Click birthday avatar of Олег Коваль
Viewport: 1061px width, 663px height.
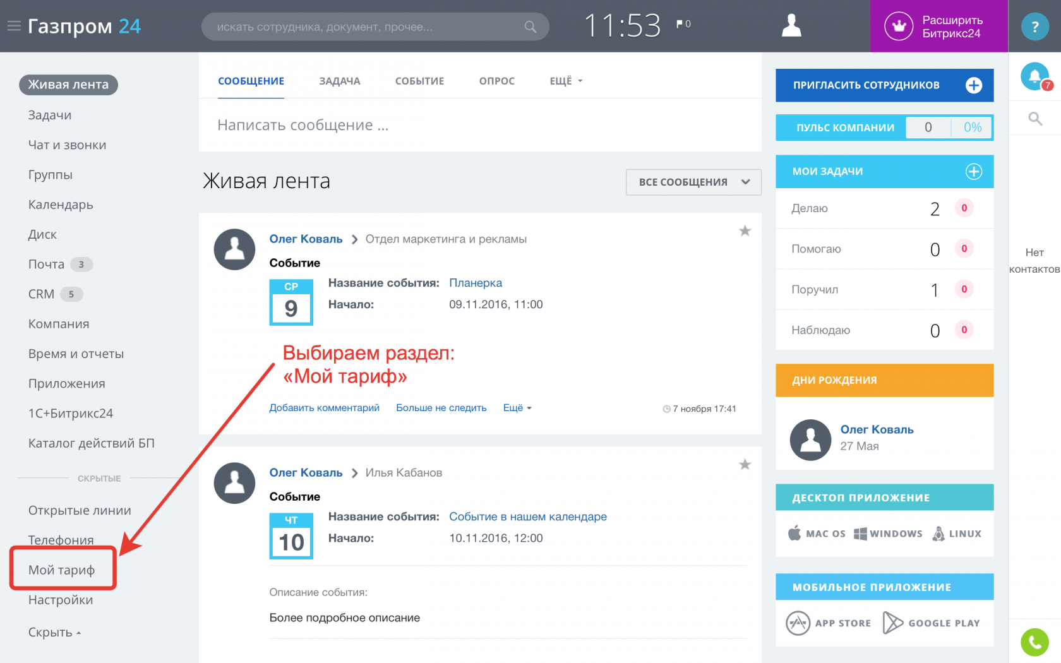[x=810, y=440]
